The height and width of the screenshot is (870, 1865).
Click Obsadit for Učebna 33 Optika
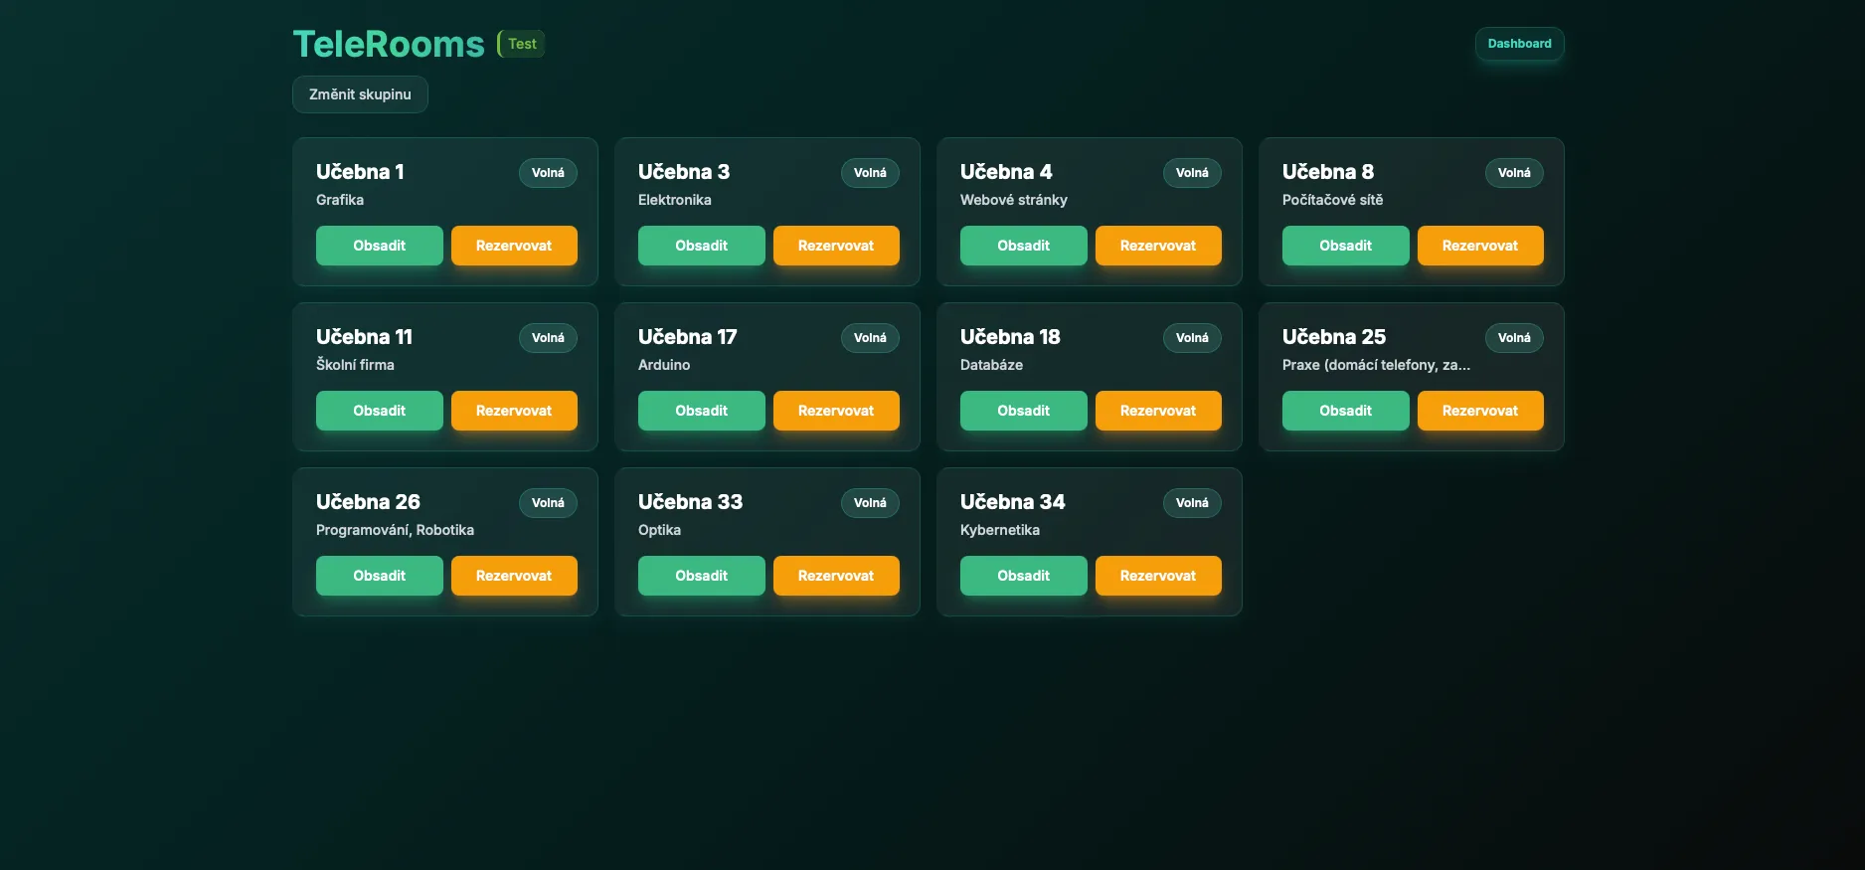click(x=701, y=576)
